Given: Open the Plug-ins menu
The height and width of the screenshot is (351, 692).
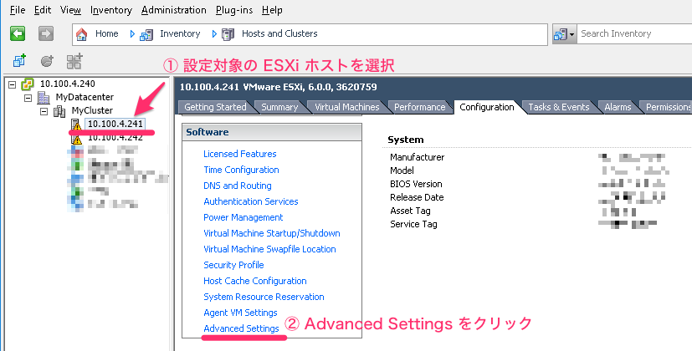Looking at the screenshot, I should (x=234, y=10).
